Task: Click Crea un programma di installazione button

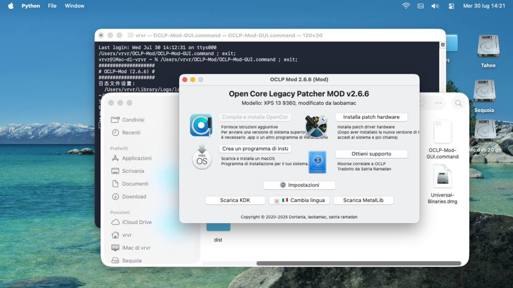Action: 255,149
